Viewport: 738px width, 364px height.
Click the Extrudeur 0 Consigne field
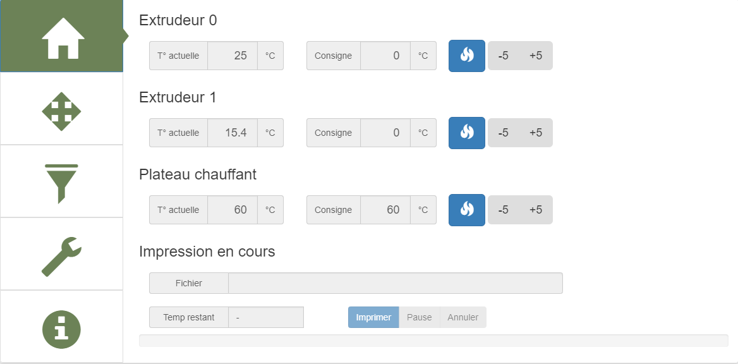[385, 56]
